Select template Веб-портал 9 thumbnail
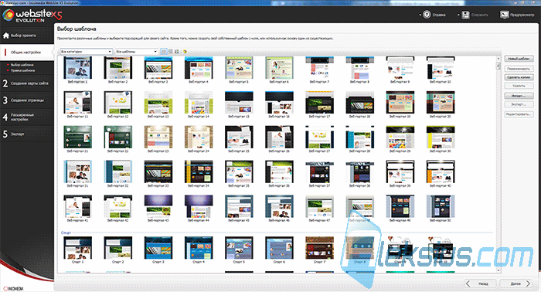The image size is (541, 292). pos(400,68)
